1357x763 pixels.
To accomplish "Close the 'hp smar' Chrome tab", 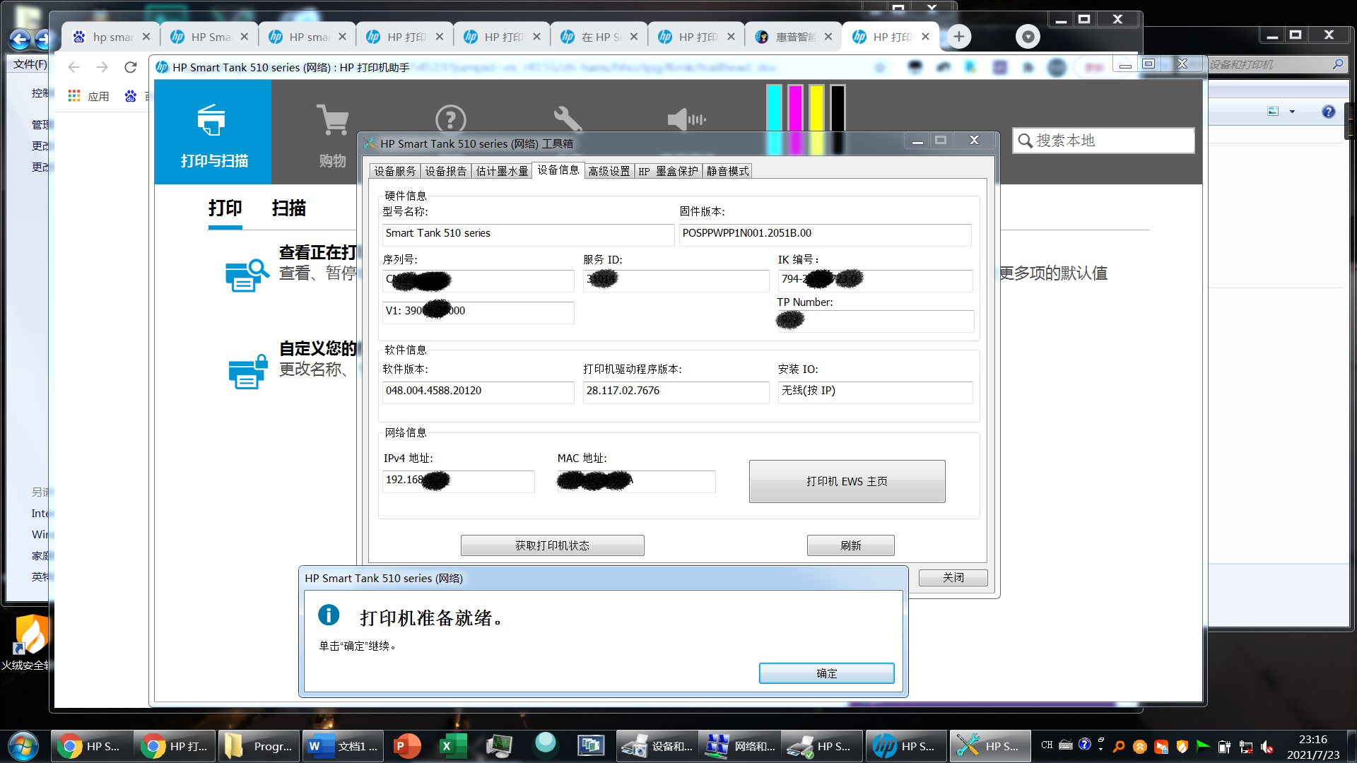I will pos(146,37).
